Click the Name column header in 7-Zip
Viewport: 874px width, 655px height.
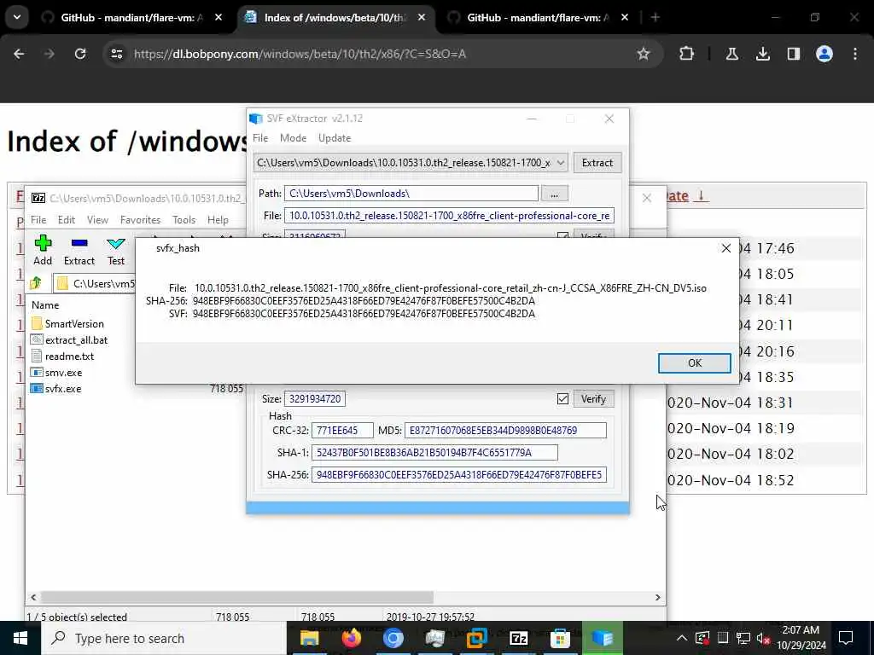pos(45,305)
